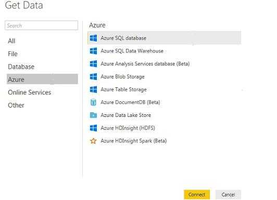Image resolution: width=277 pixels, height=200 pixels.
Task: Choose "Azure Table Storage" entry
Action: pos(123,89)
